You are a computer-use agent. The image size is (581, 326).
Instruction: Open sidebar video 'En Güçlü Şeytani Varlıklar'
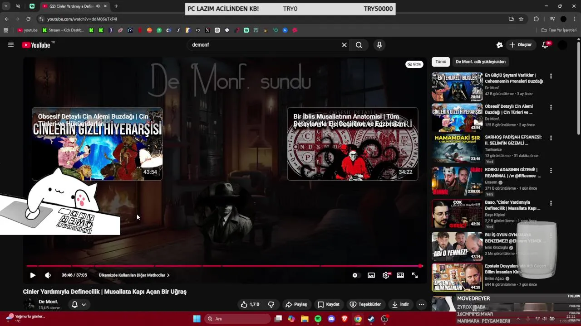tap(457, 87)
